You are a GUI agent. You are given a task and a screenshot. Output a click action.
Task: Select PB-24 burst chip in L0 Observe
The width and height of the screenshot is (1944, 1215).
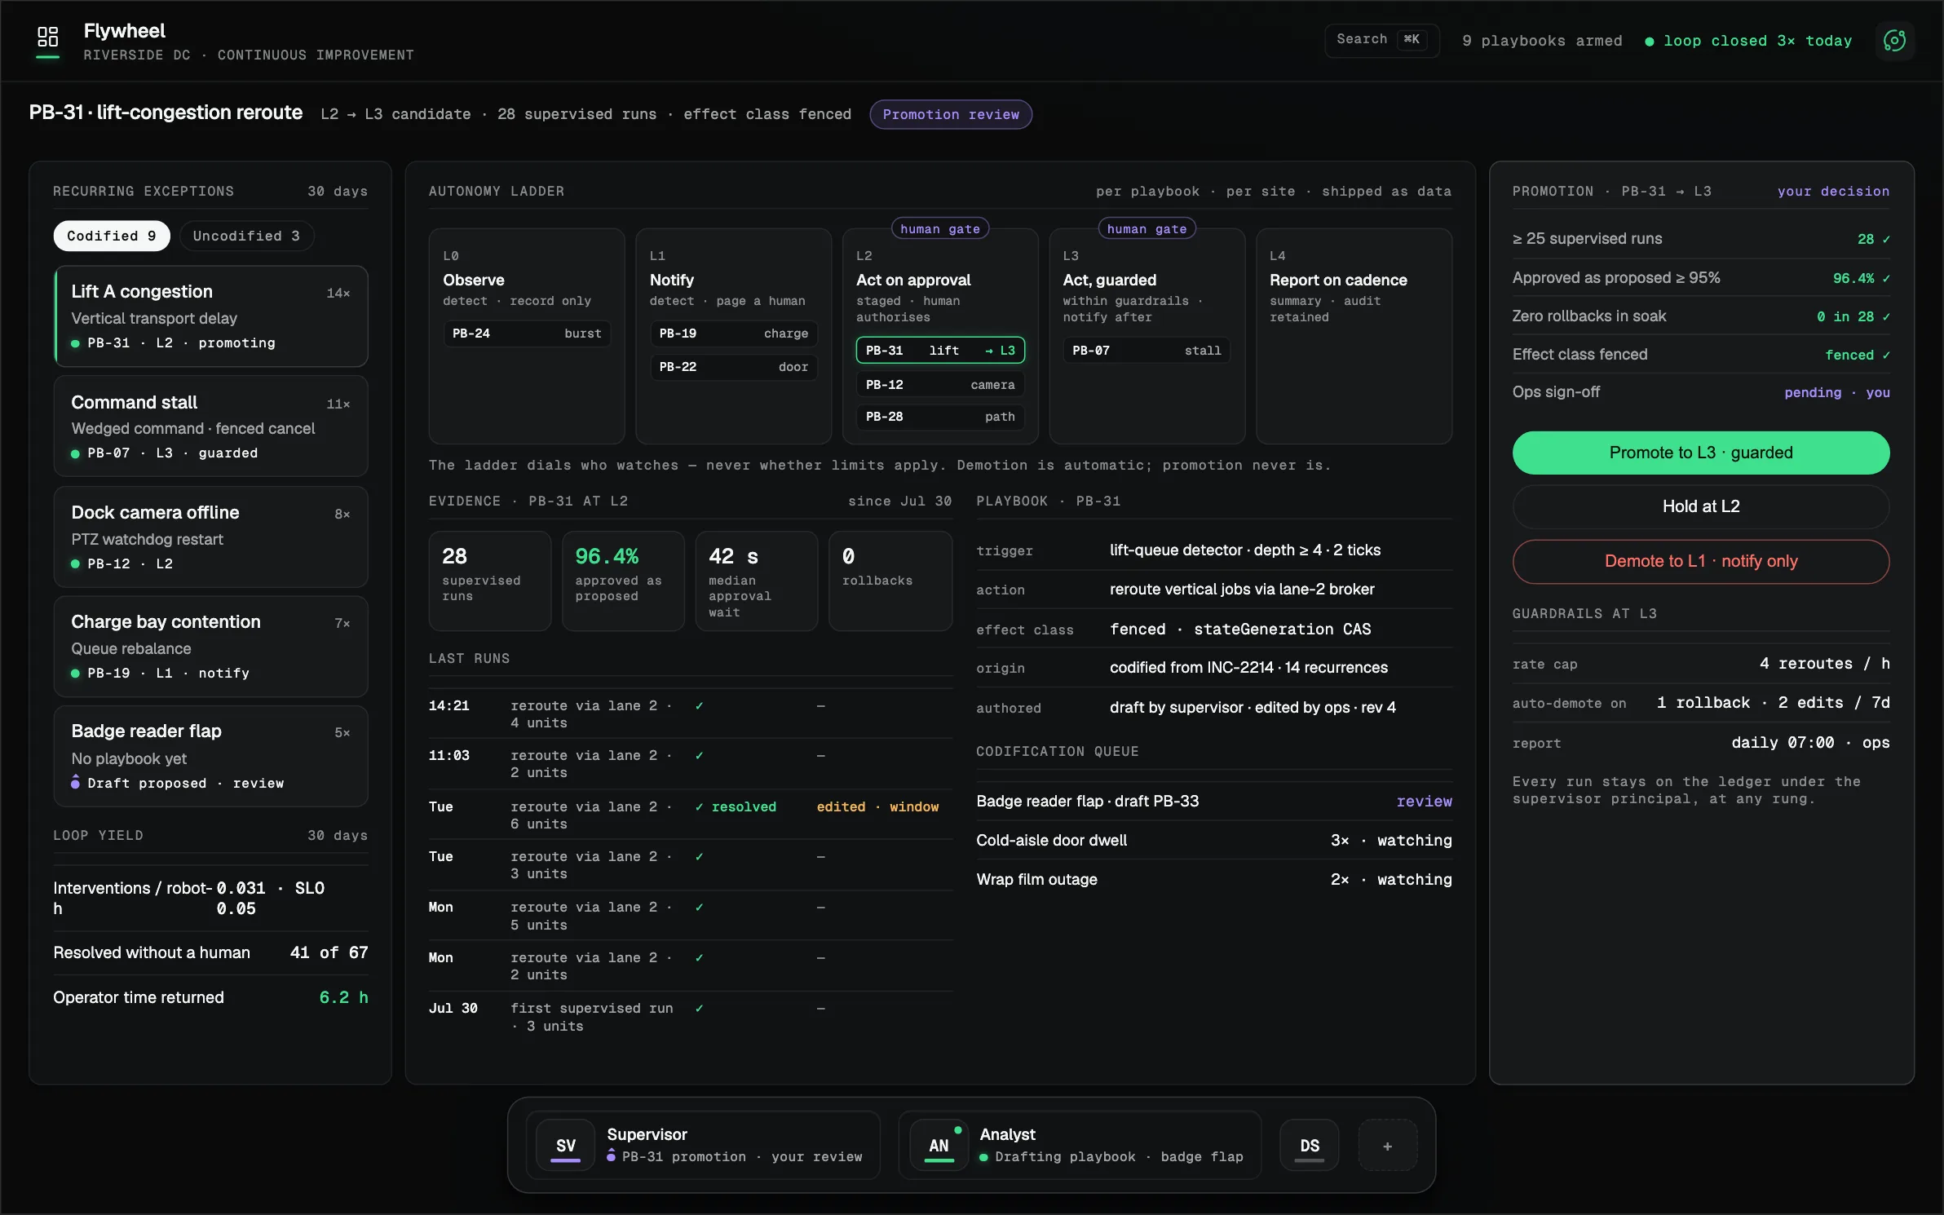click(x=527, y=334)
